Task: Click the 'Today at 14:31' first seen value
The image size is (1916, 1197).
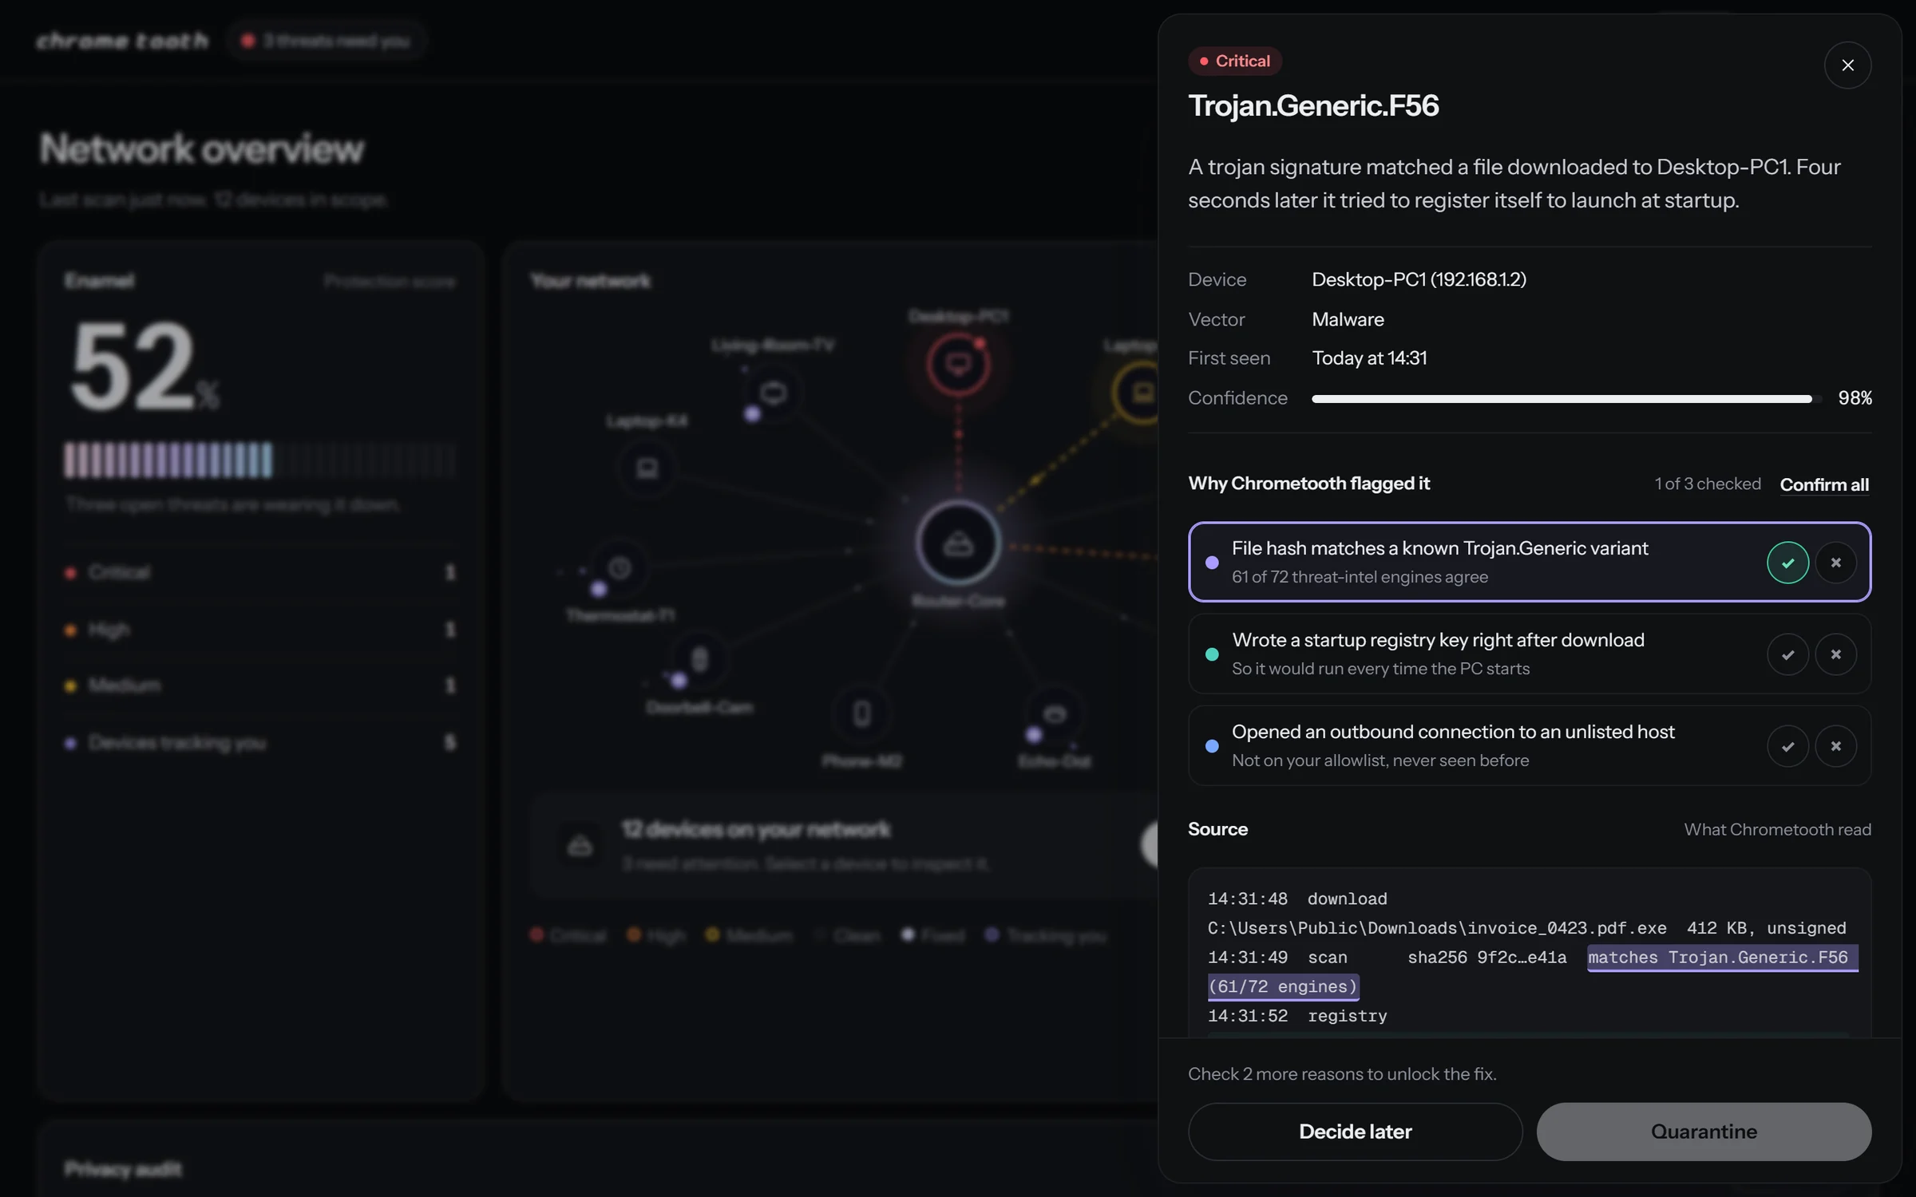Action: click(1369, 358)
